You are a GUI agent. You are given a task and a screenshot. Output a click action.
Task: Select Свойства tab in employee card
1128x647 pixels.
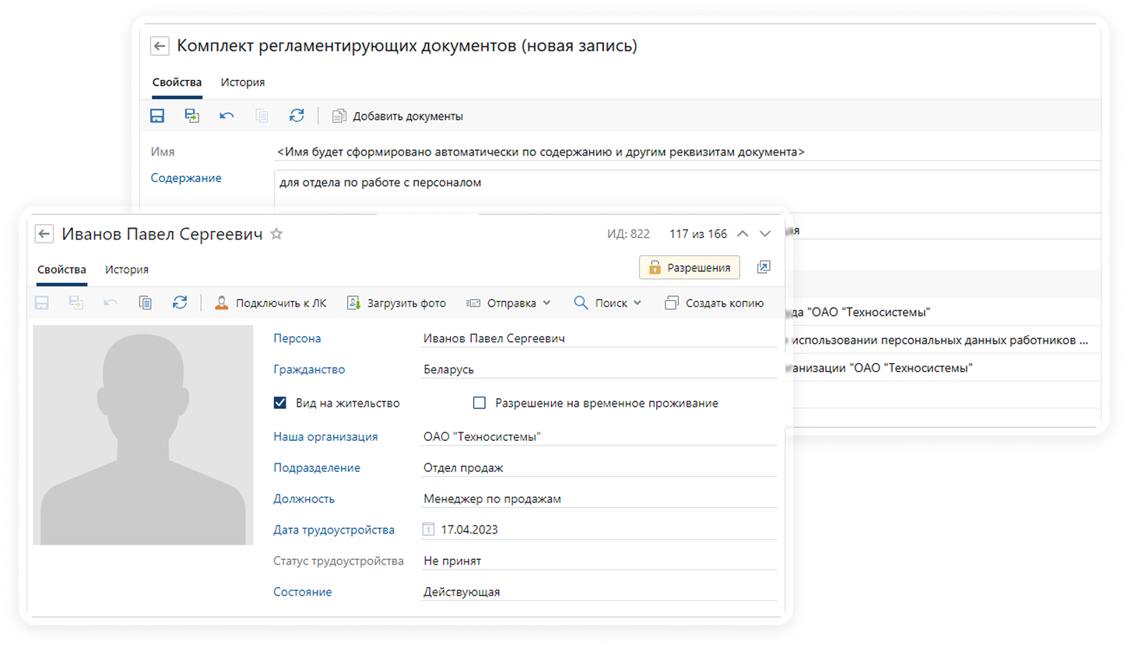click(61, 270)
